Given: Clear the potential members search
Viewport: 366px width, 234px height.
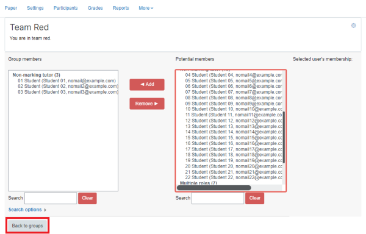Looking at the screenshot, I should coord(254,198).
